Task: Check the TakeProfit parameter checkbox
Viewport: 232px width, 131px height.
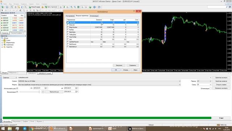Action: coord(68,23)
